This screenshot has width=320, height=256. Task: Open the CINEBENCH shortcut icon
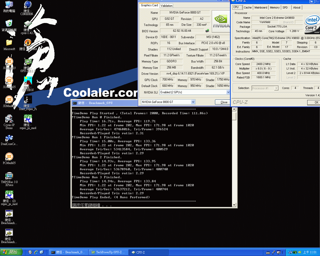click(x=28, y=8)
